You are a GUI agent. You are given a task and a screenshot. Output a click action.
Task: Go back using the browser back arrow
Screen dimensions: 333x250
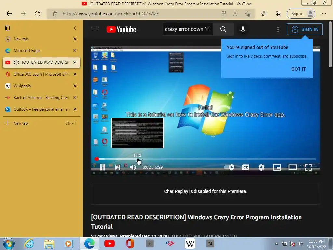9,14
